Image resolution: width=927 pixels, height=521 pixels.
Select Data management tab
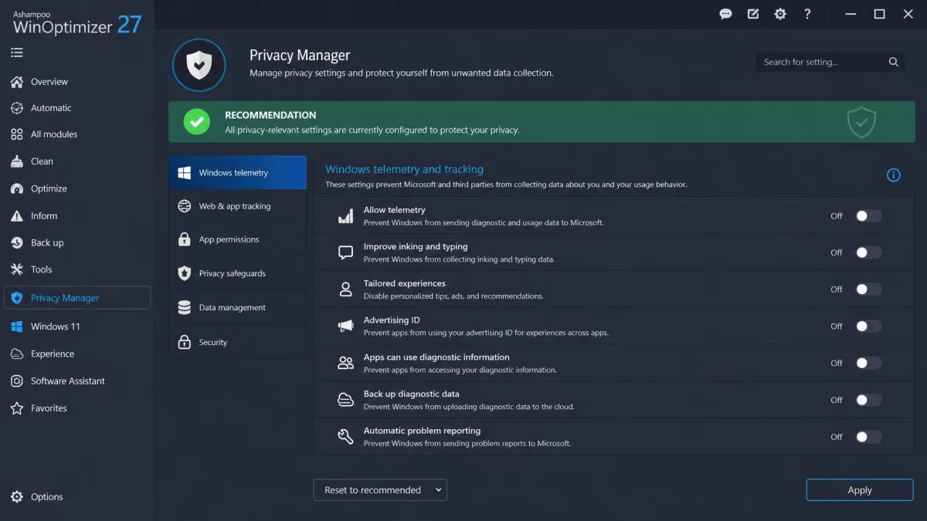pyautogui.click(x=238, y=307)
